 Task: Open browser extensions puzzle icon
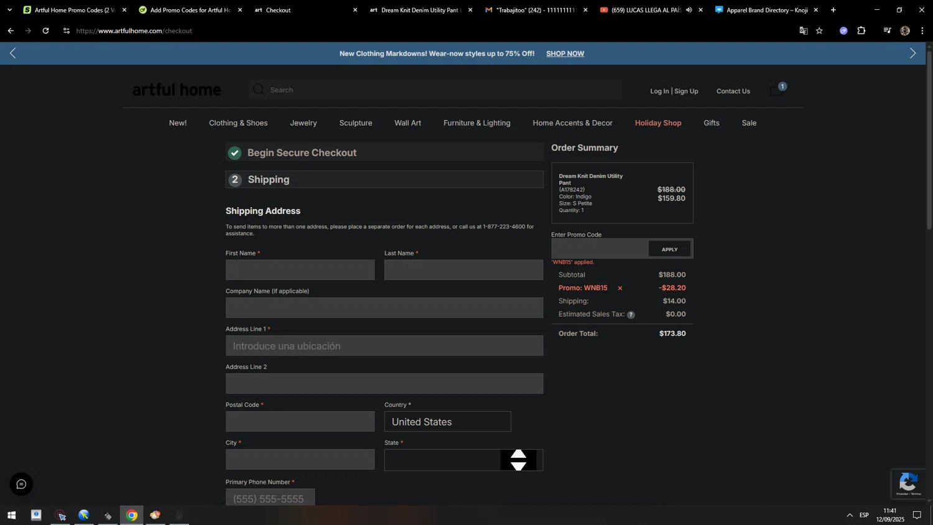pyautogui.click(x=861, y=30)
